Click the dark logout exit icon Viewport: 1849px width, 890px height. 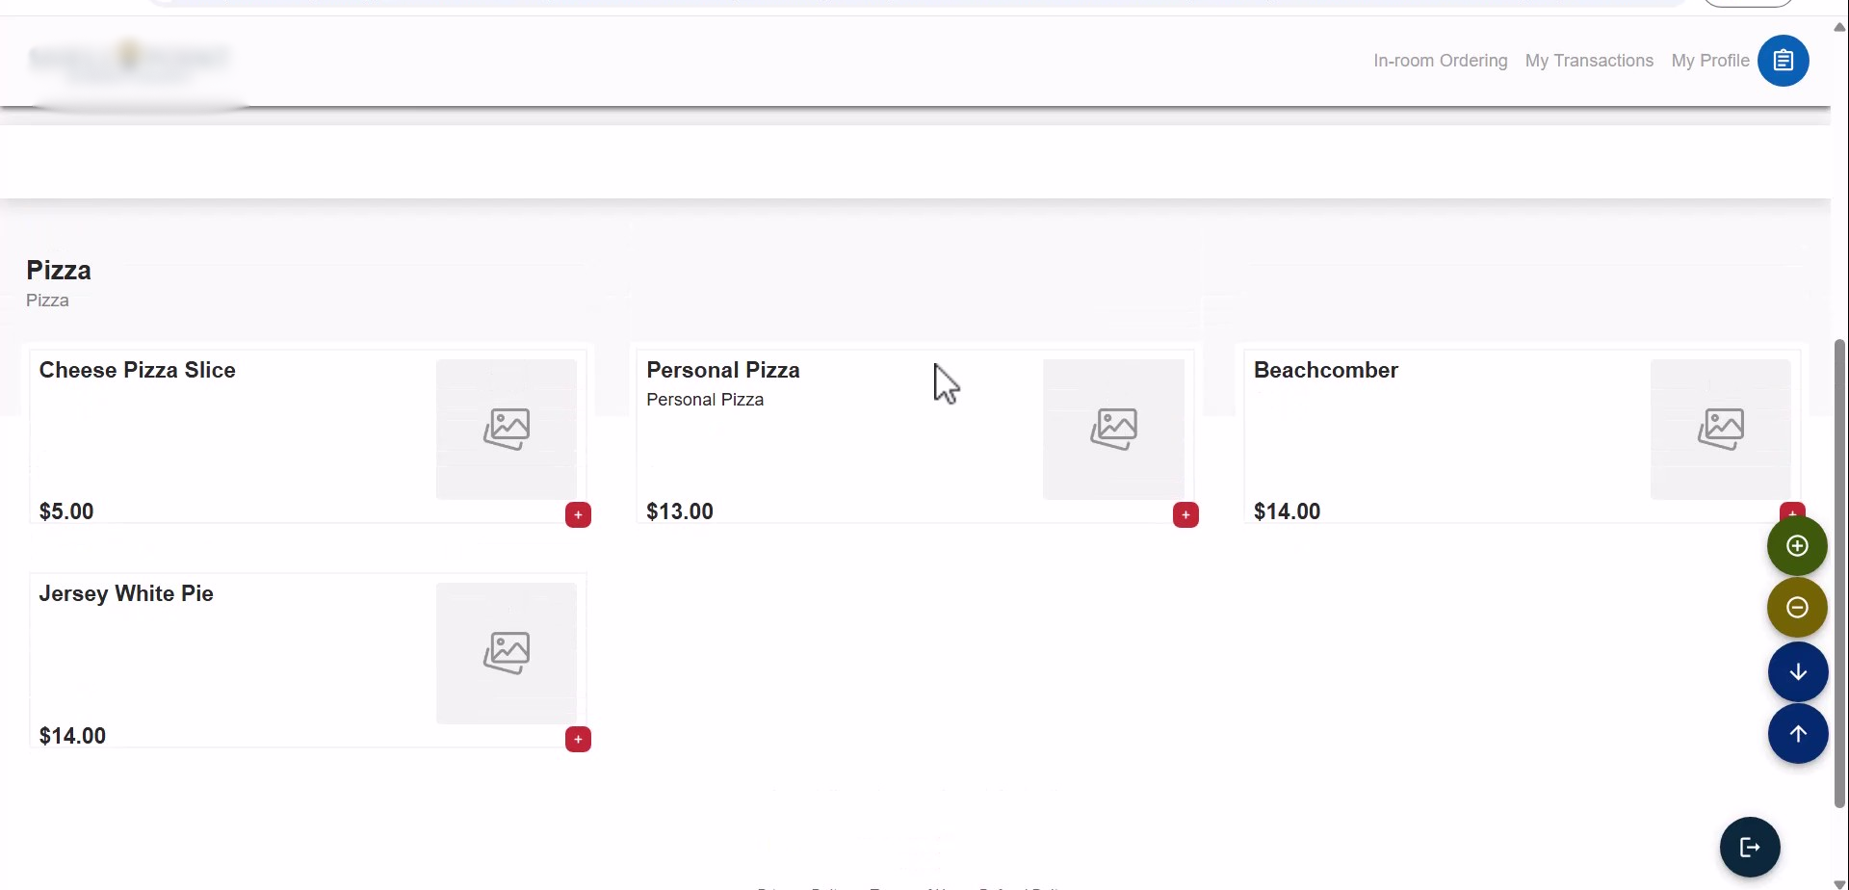pos(1750,847)
